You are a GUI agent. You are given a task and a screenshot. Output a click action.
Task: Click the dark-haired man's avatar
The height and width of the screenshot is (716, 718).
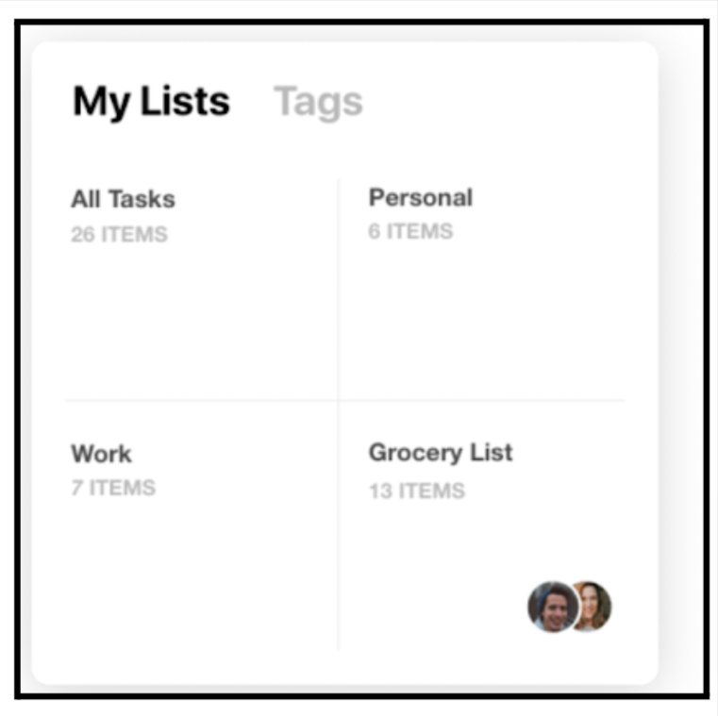pos(552,607)
